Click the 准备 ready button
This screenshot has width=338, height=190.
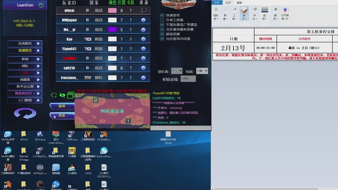[x=62, y=115]
